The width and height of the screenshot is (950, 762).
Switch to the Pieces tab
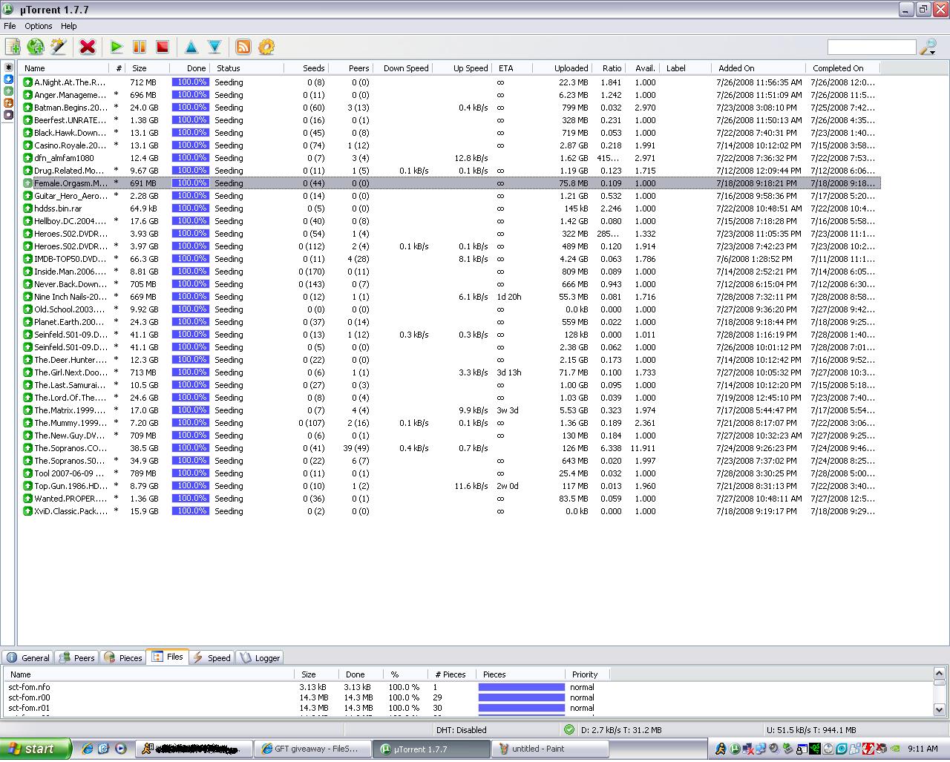[x=123, y=658]
